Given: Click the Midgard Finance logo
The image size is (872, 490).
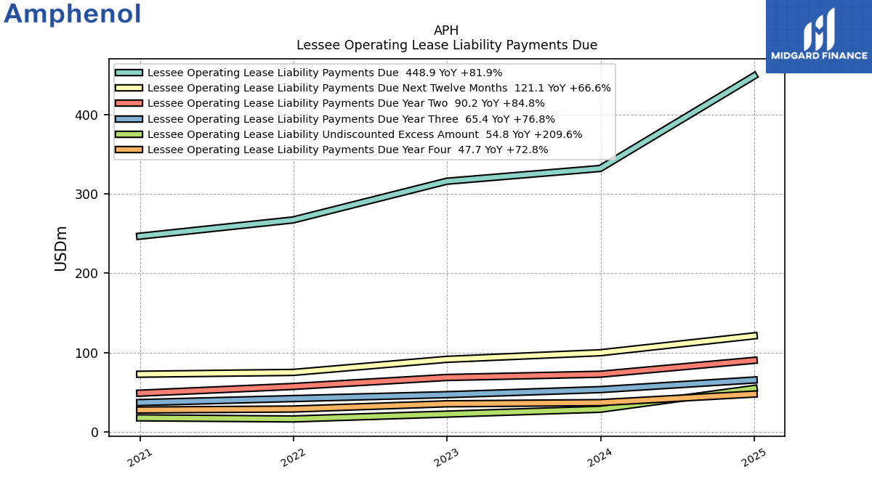Looking at the screenshot, I should coord(819,36).
